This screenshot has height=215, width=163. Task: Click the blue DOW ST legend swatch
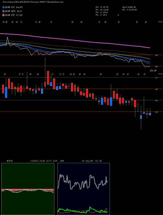click(4, 7)
